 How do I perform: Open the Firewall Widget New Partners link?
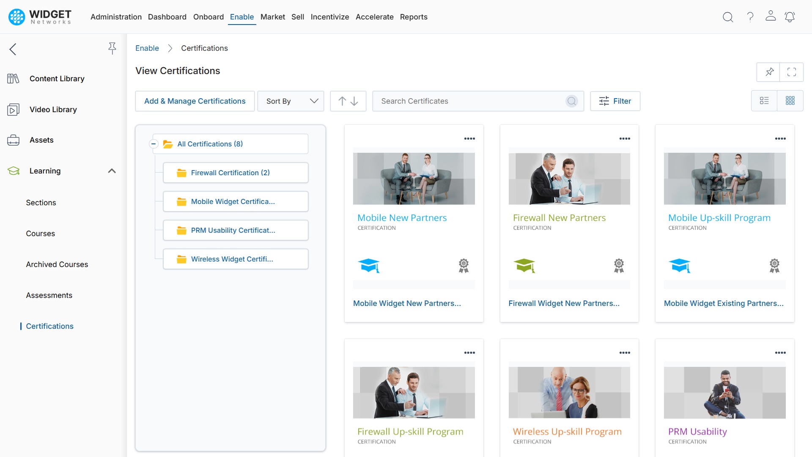(564, 303)
